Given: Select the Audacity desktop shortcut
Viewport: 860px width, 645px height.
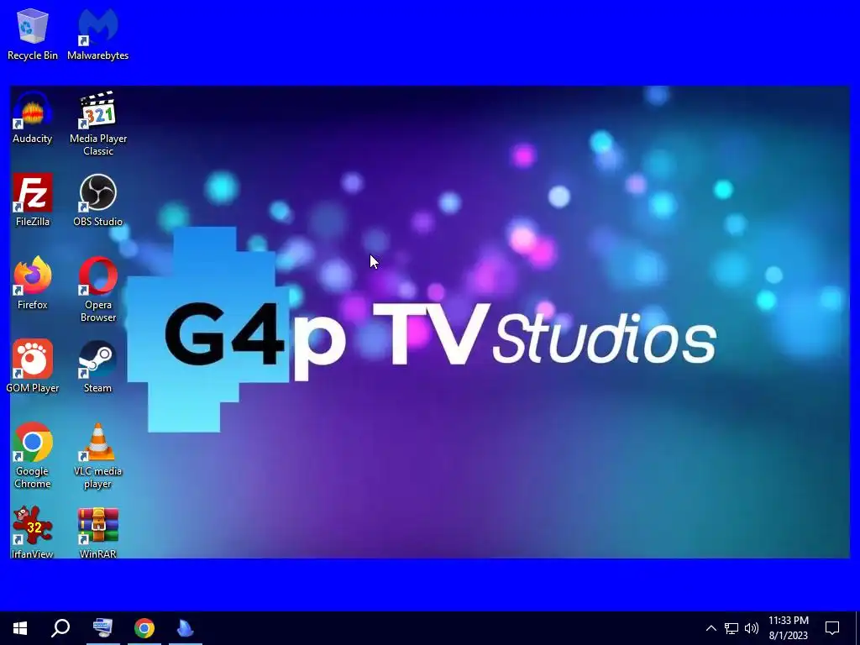Looking at the screenshot, I should pos(33,118).
